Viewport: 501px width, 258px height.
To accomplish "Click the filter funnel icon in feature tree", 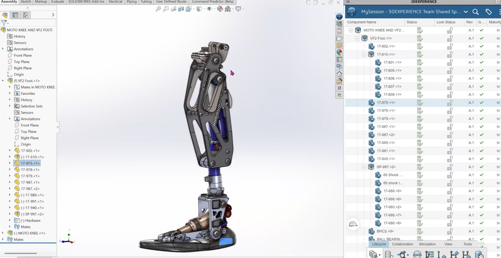I will (x=4, y=23).
